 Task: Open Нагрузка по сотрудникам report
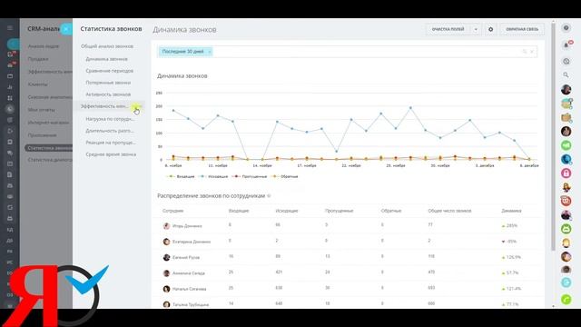tap(110, 119)
